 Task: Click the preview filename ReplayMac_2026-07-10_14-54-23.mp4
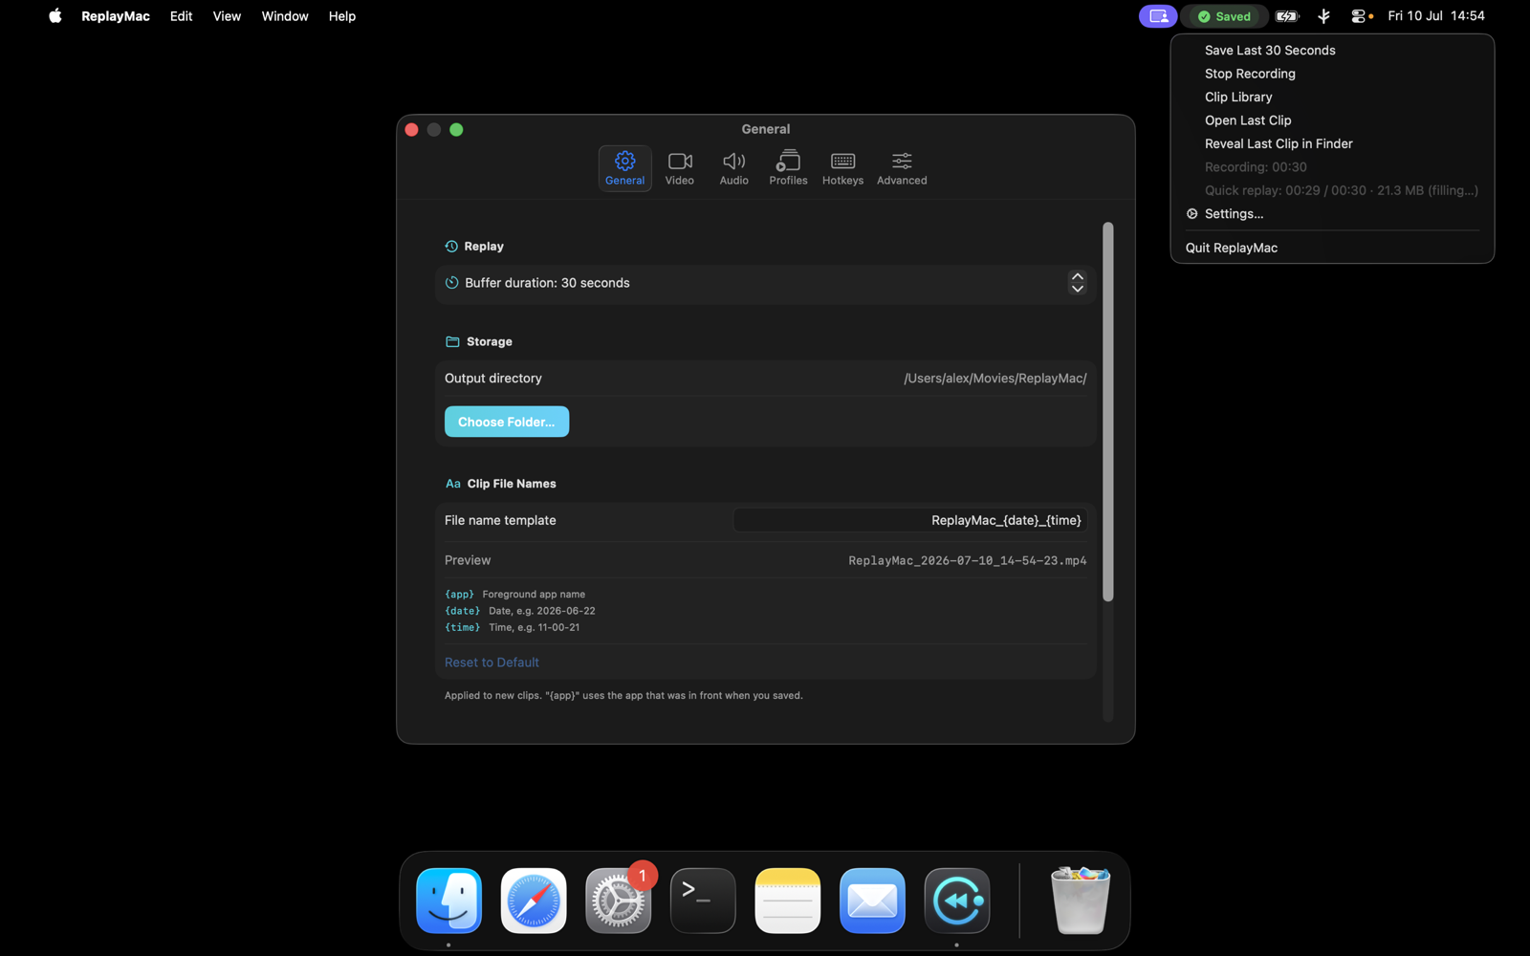pyautogui.click(x=968, y=561)
